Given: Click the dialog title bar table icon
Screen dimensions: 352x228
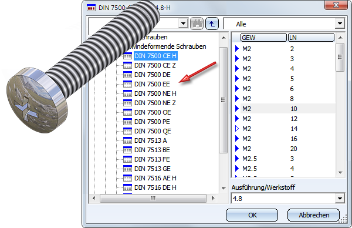Looking at the screenshot, I should [x=91, y=8].
